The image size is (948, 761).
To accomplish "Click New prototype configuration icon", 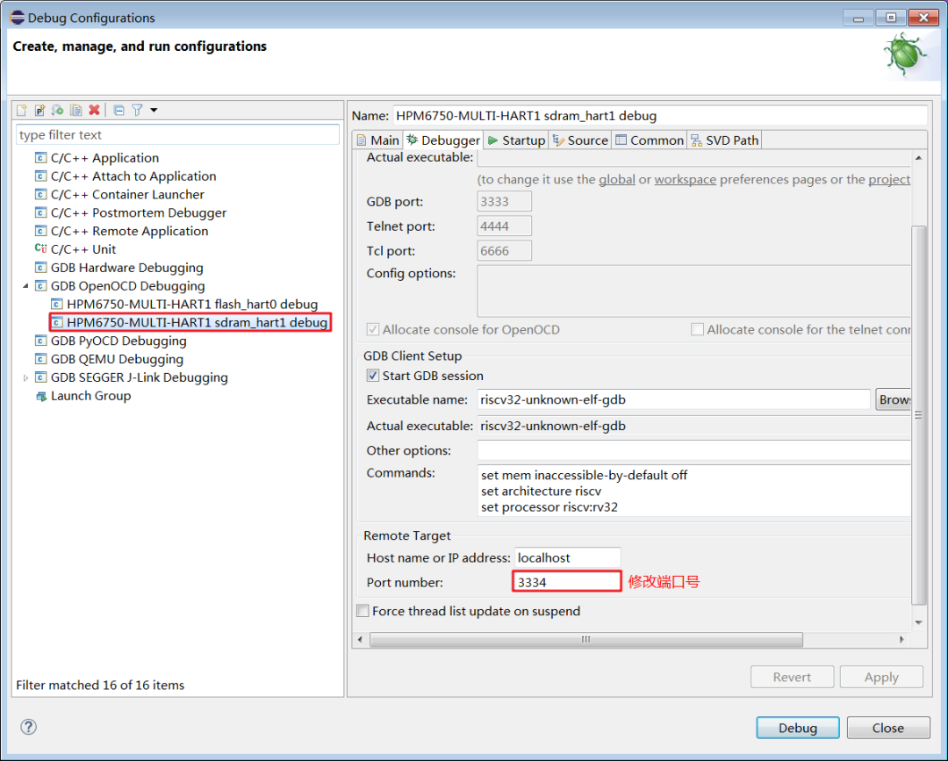I will tap(39, 110).
